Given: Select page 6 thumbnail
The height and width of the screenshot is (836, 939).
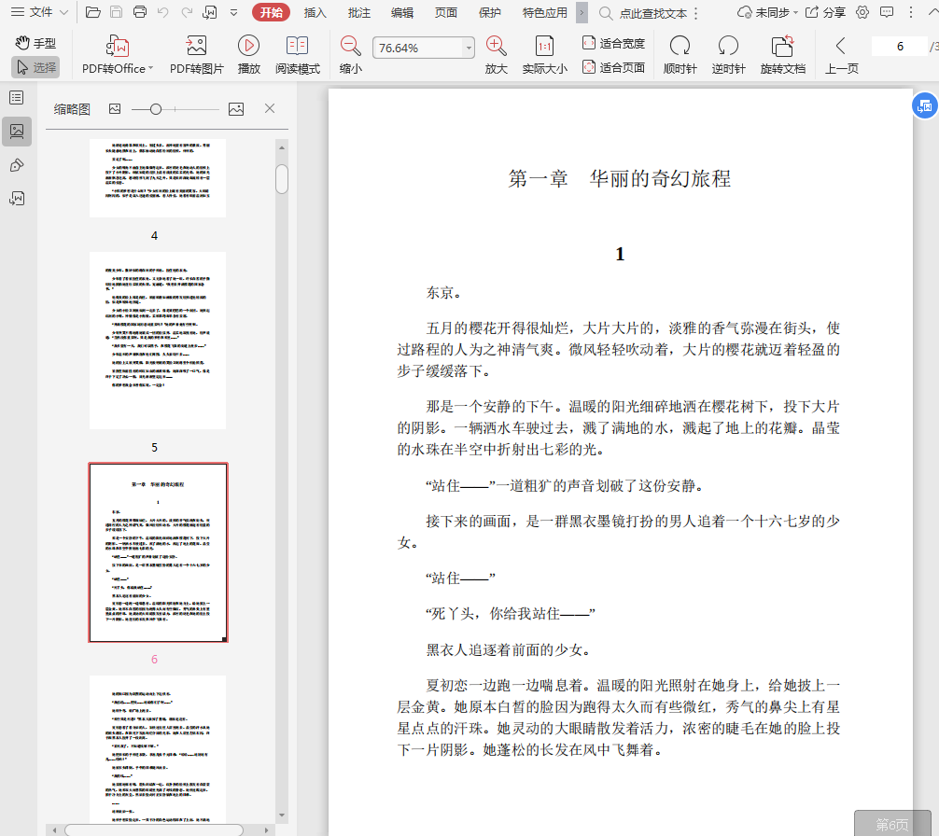Looking at the screenshot, I should (158, 552).
